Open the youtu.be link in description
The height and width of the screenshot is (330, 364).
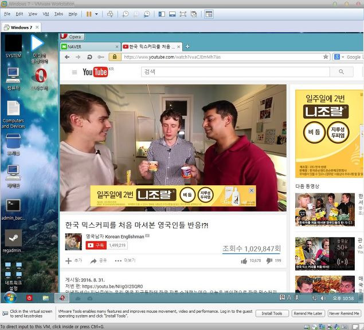pos(112,287)
